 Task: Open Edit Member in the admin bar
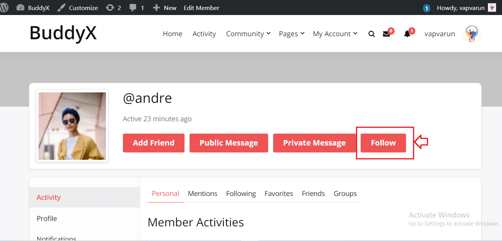click(x=201, y=7)
